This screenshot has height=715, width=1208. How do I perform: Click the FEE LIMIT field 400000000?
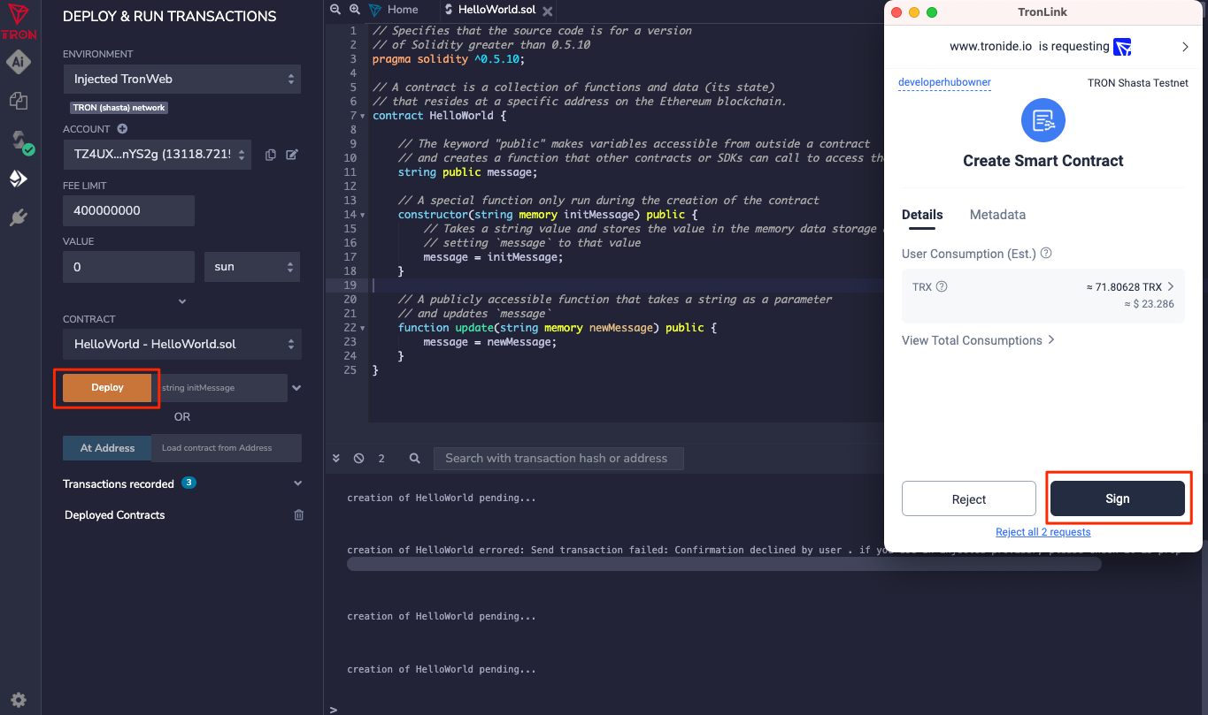pyautogui.click(x=128, y=210)
